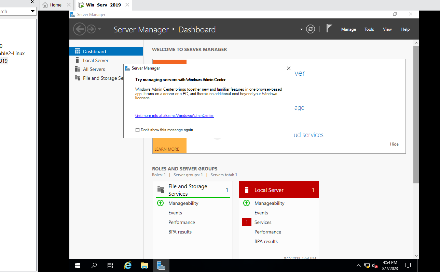
Task: Open the library search dropdown arrow
Action: (x=32, y=11)
